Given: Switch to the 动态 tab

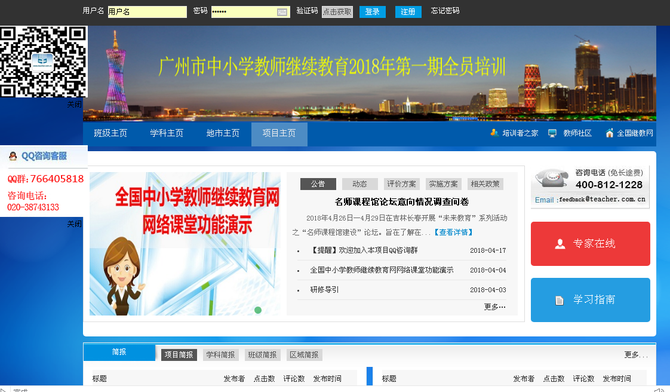Looking at the screenshot, I should (359, 184).
